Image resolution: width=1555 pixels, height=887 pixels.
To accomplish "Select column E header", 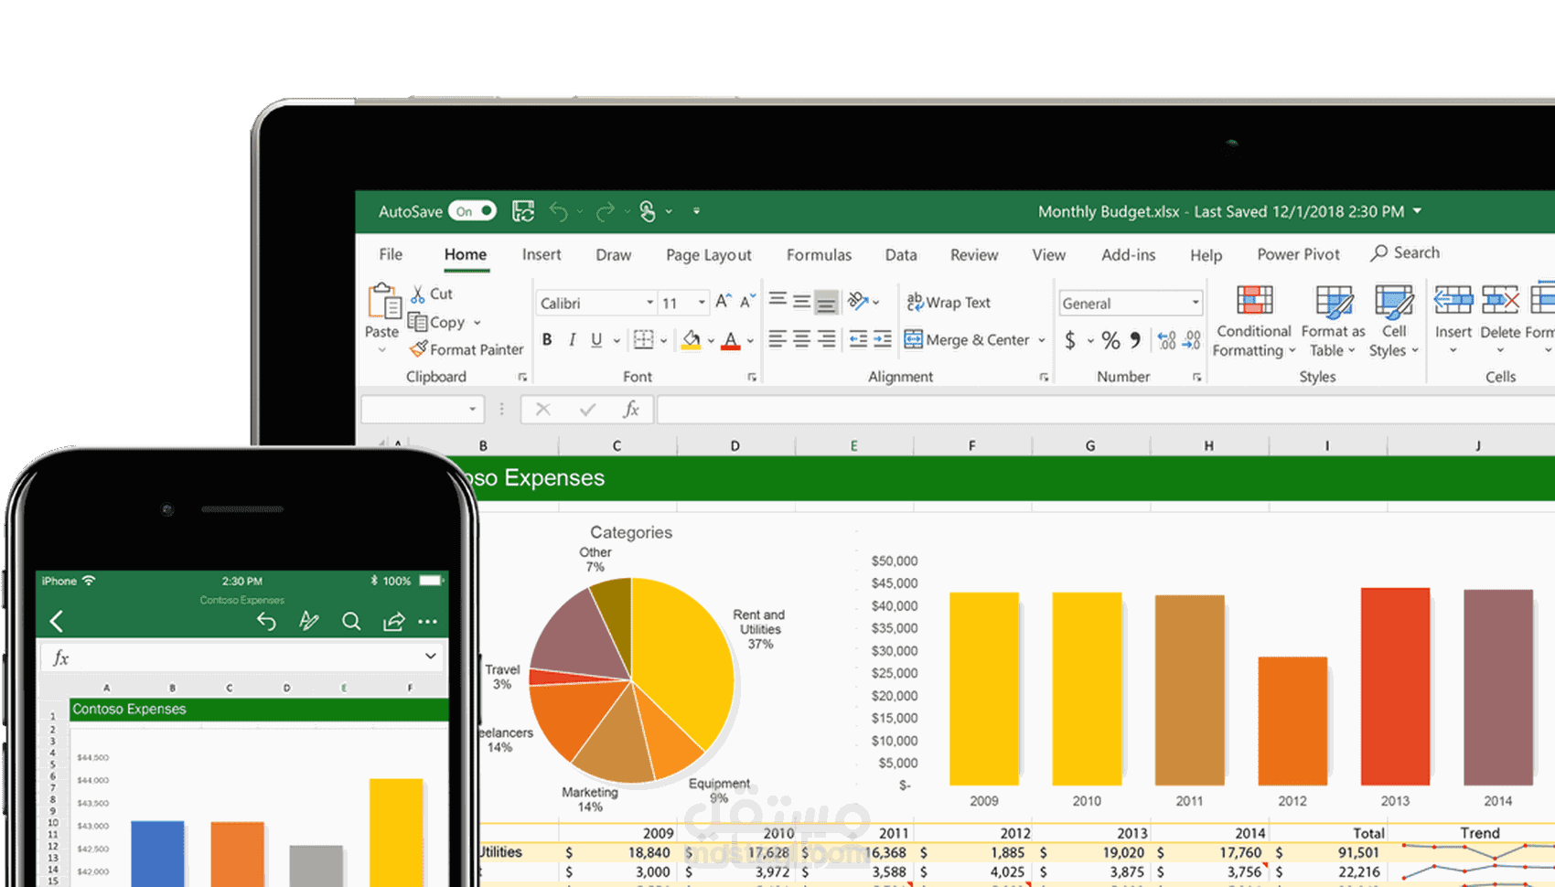I will (853, 445).
